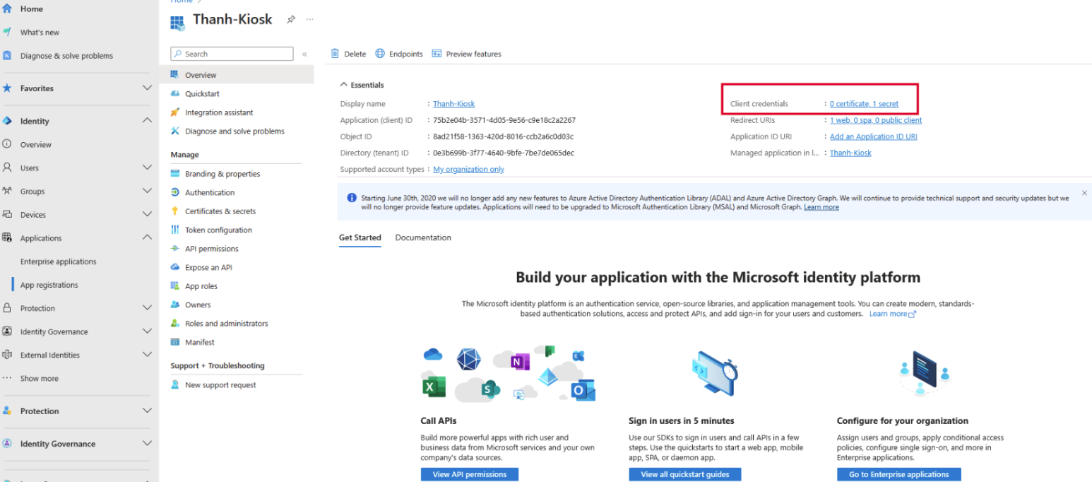The height and width of the screenshot is (482, 1092).
Task: Click the Endpoints globe icon
Action: click(x=380, y=54)
